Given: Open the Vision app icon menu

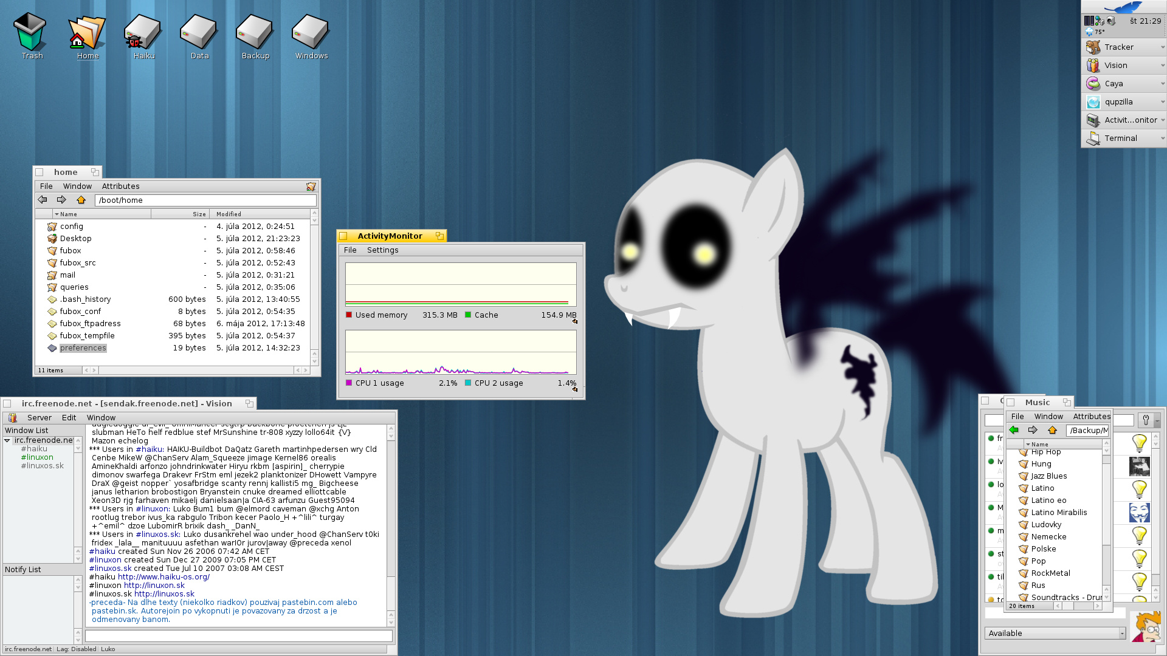Looking at the screenshot, I should (x=13, y=418).
